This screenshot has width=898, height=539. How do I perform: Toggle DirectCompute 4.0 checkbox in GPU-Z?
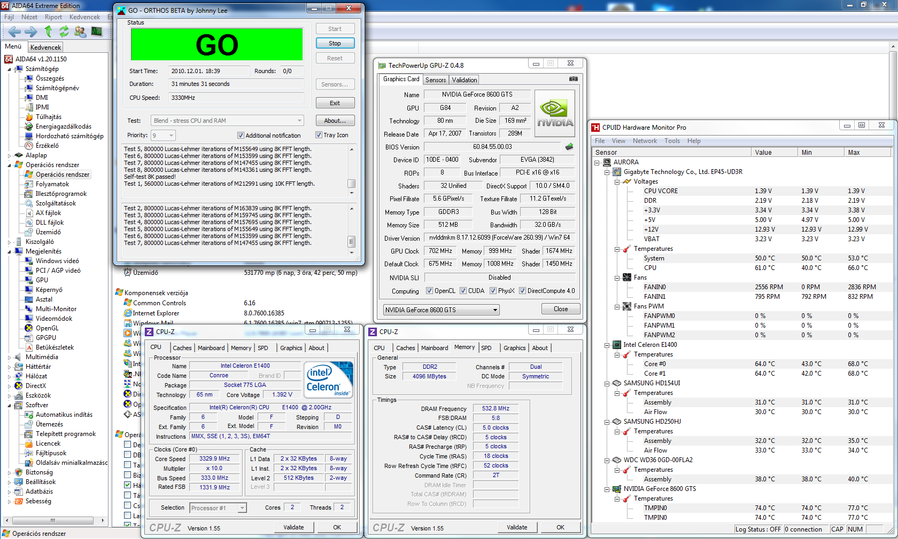(x=522, y=291)
